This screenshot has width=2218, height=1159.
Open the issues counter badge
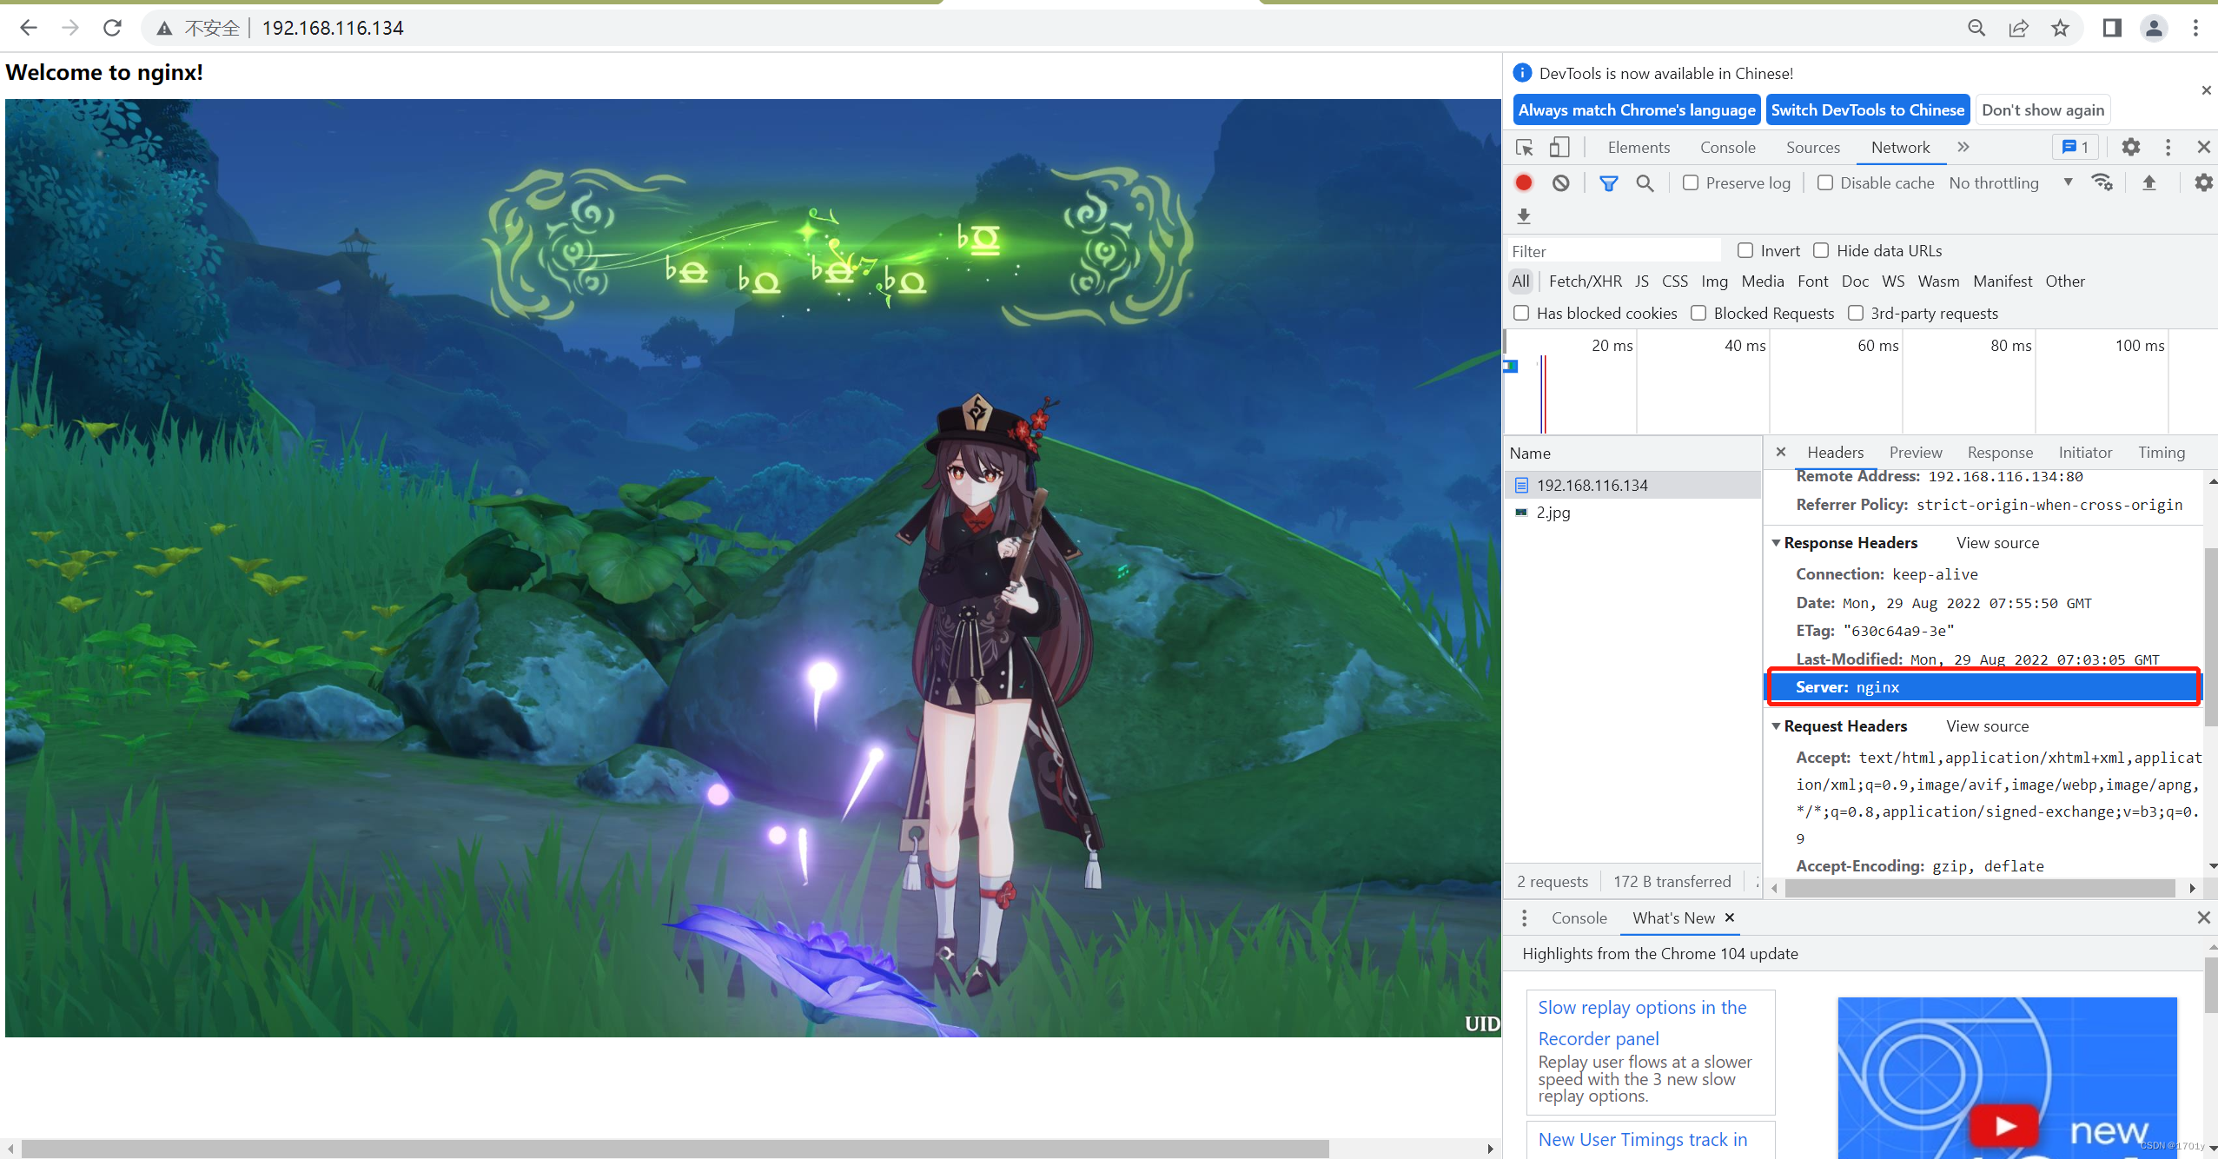[x=2075, y=147]
